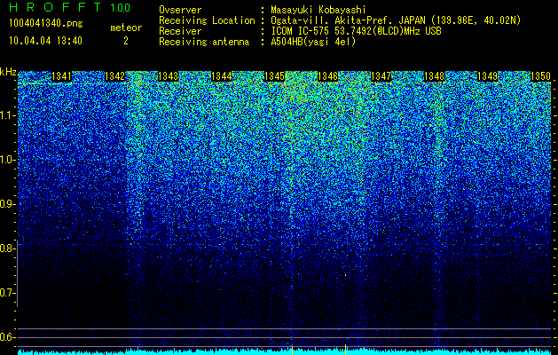Click the 0.6 kHz axis label
This screenshot has width=558, height=355.
click(7, 337)
